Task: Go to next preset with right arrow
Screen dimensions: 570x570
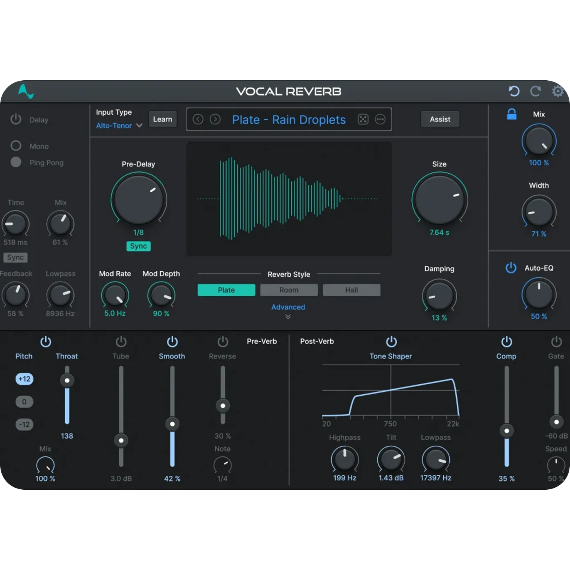Action: (x=215, y=119)
